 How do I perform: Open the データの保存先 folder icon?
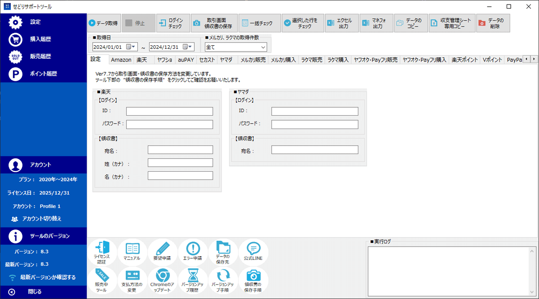223,252
